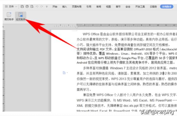Click the Redo arrow icon

click(x=42, y=6)
